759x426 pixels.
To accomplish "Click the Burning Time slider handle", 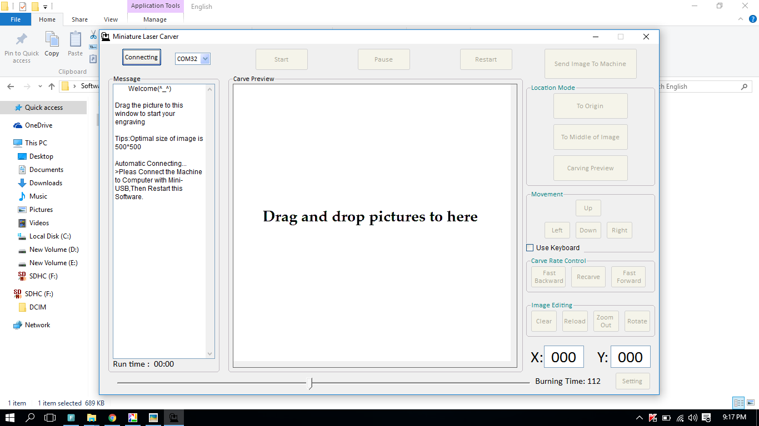I will click(x=310, y=383).
